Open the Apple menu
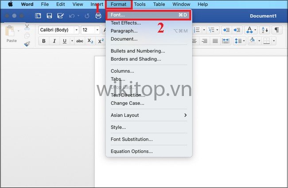This screenshot has height=188, width=288. (10, 4)
